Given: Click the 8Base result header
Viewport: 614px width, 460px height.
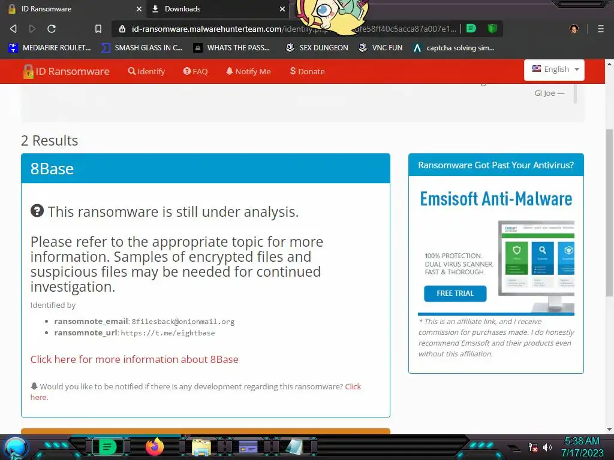Looking at the screenshot, I should tap(206, 168).
